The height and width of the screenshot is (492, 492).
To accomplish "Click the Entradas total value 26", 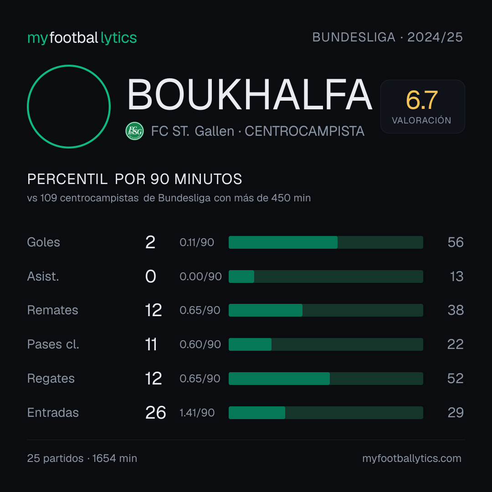I will [155, 413].
